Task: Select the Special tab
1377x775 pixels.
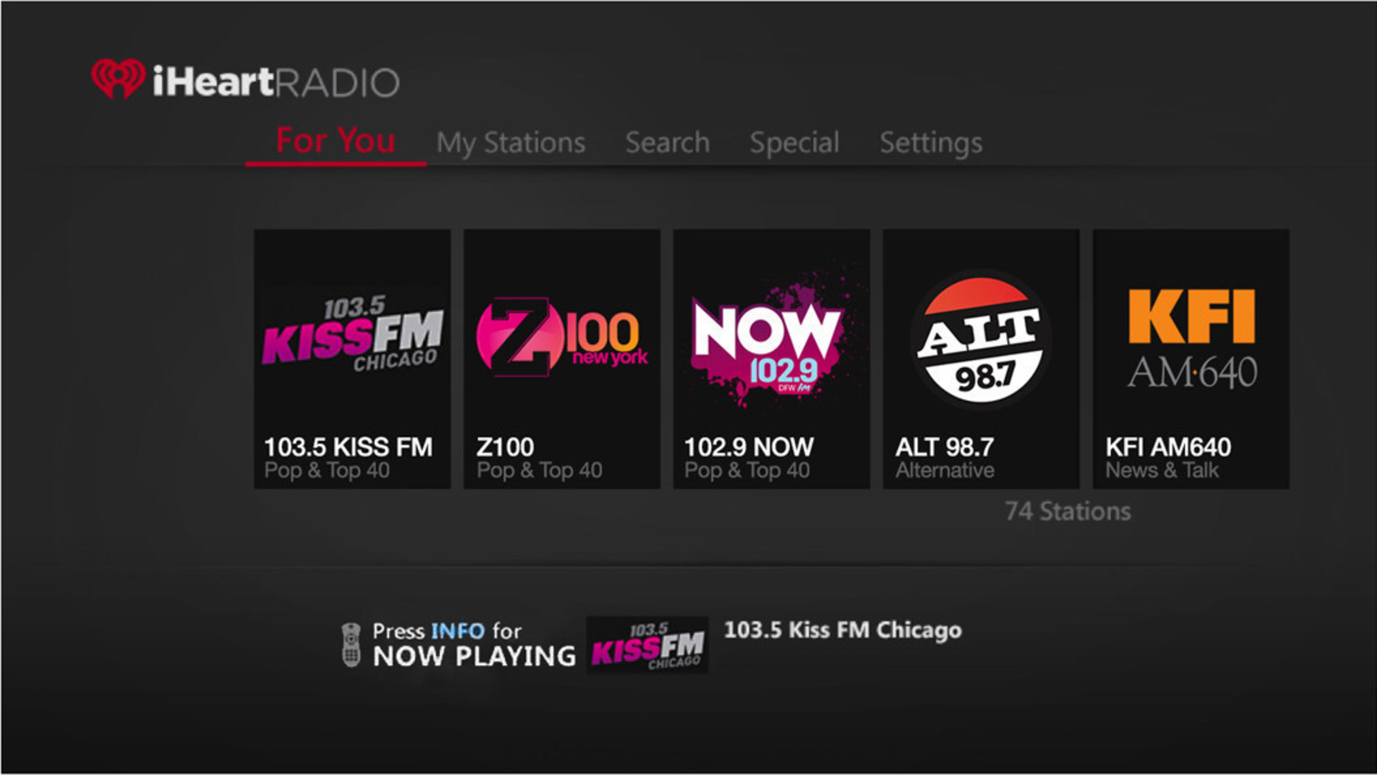Action: [x=795, y=143]
